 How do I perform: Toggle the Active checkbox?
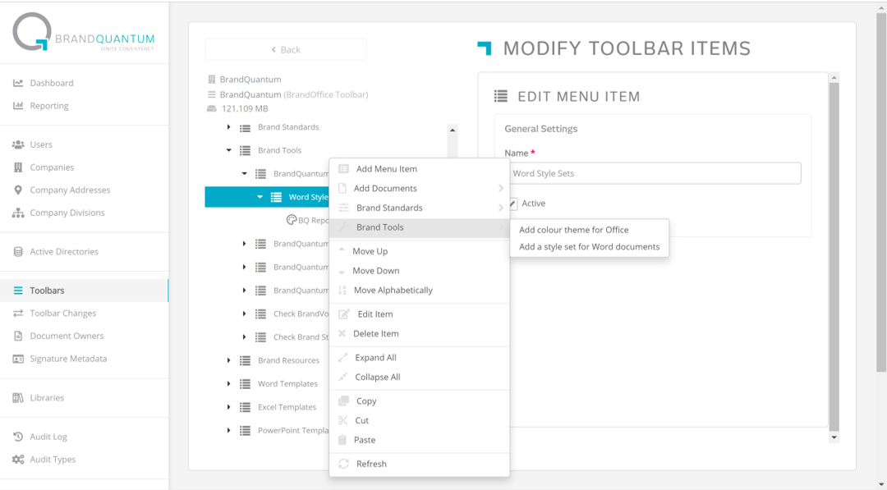513,204
